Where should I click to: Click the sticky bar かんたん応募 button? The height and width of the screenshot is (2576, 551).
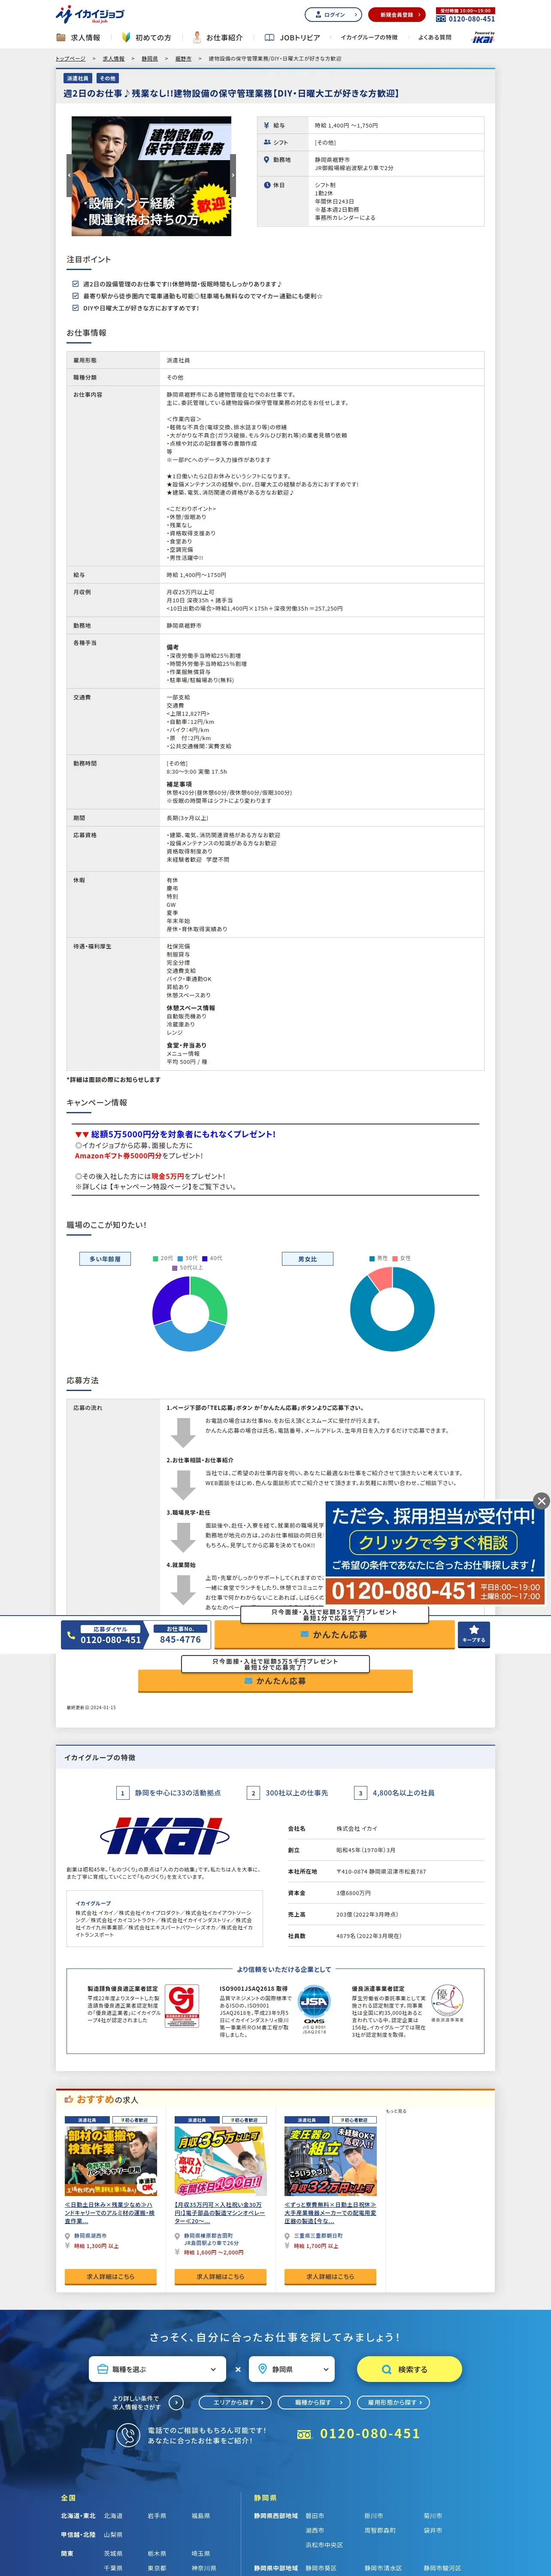[x=333, y=1635]
